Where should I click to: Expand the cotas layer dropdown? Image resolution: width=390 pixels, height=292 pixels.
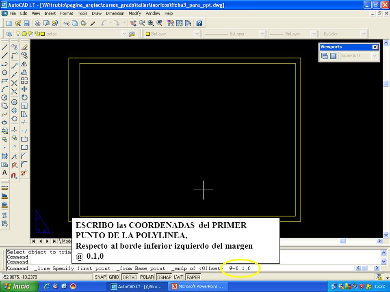(124, 34)
